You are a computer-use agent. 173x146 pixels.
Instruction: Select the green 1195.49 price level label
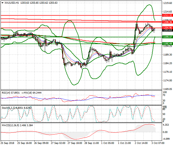(x=167, y=44)
